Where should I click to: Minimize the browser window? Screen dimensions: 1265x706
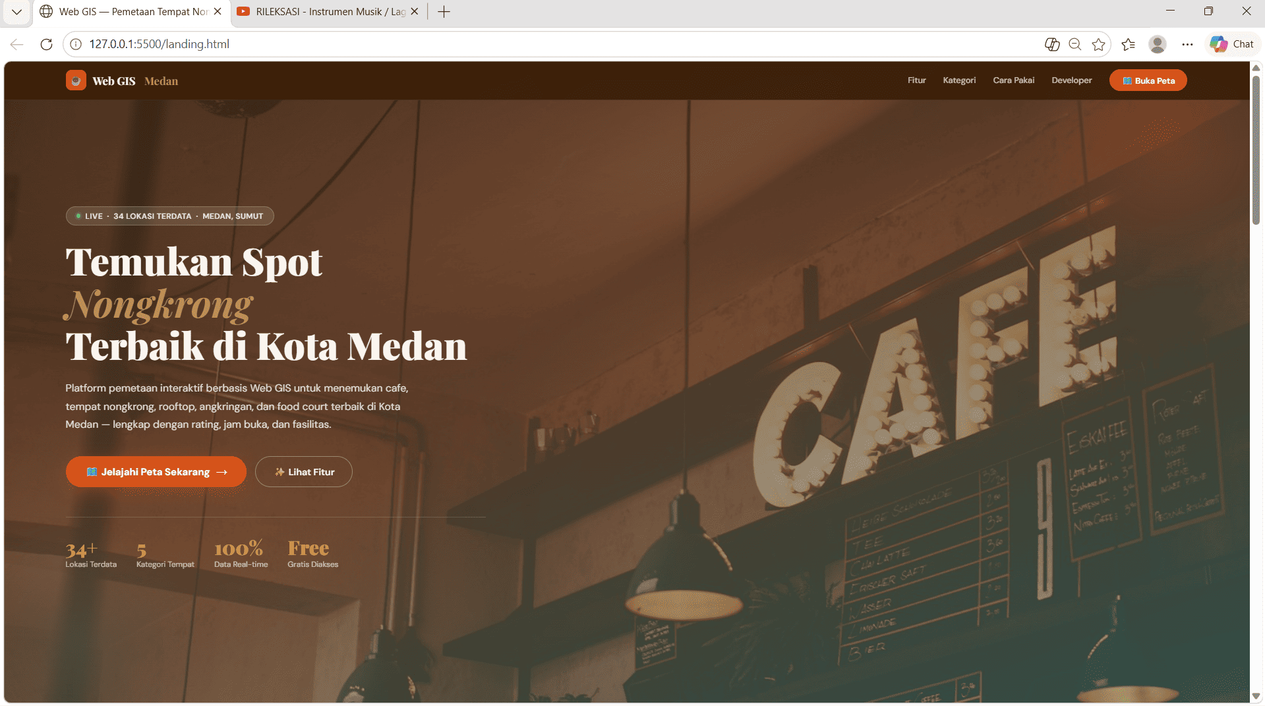point(1171,11)
